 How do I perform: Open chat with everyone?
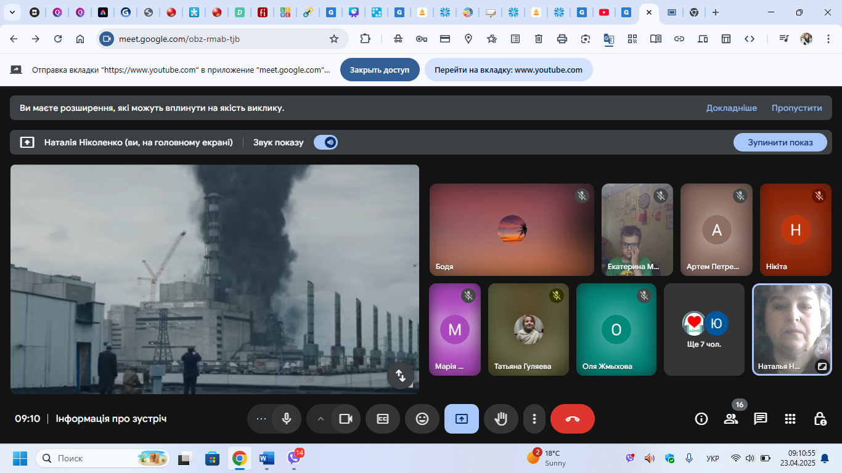point(761,419)
